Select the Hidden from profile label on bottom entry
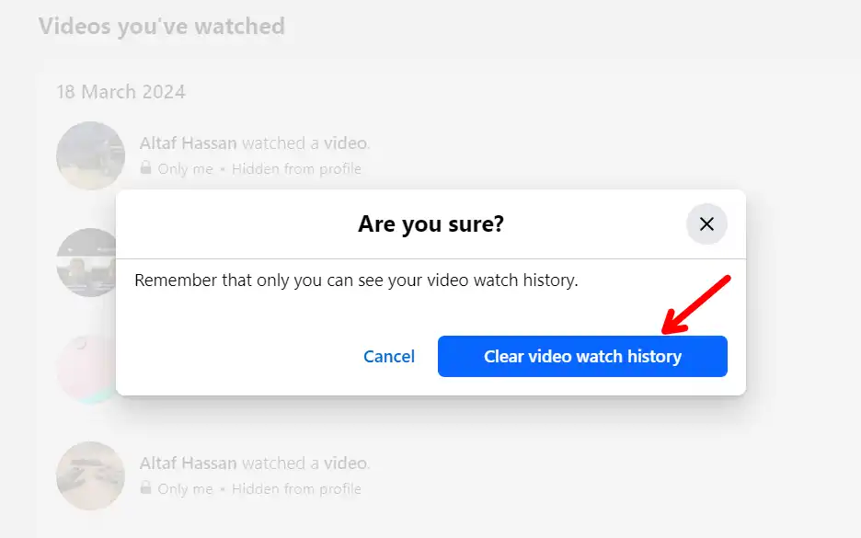This screenshot has width=861, height=538. [296, 489]
